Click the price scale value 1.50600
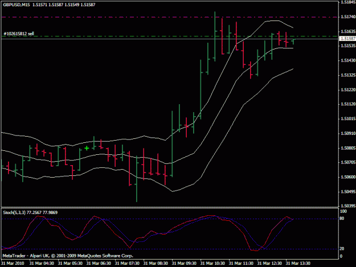The image size is (356, 267). point(348,177)
